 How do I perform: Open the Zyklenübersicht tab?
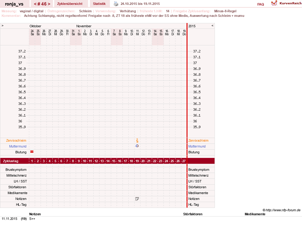pyautogui.click(x=70, y=4)
